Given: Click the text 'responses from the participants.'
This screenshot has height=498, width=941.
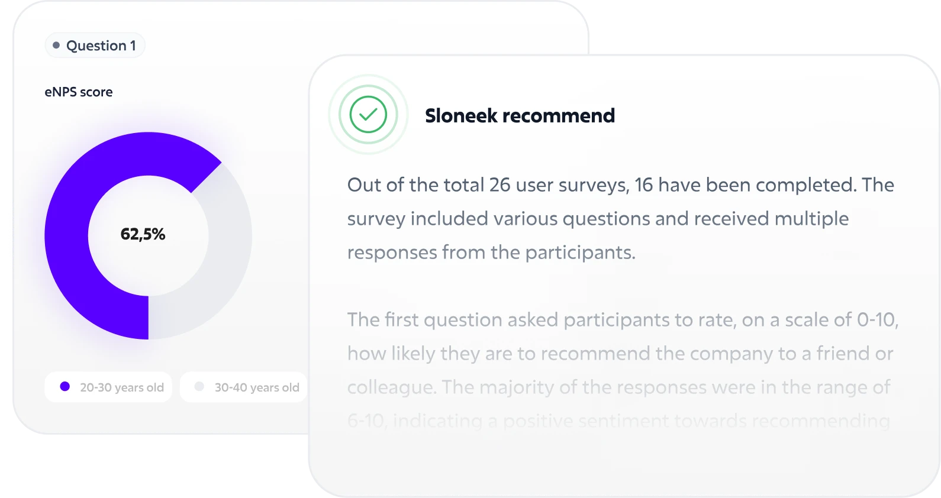Looking at the screenshot, I should [491, 253].
